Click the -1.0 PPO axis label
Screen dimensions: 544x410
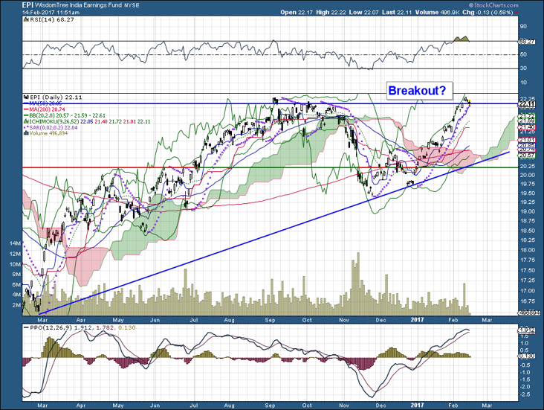525,372
